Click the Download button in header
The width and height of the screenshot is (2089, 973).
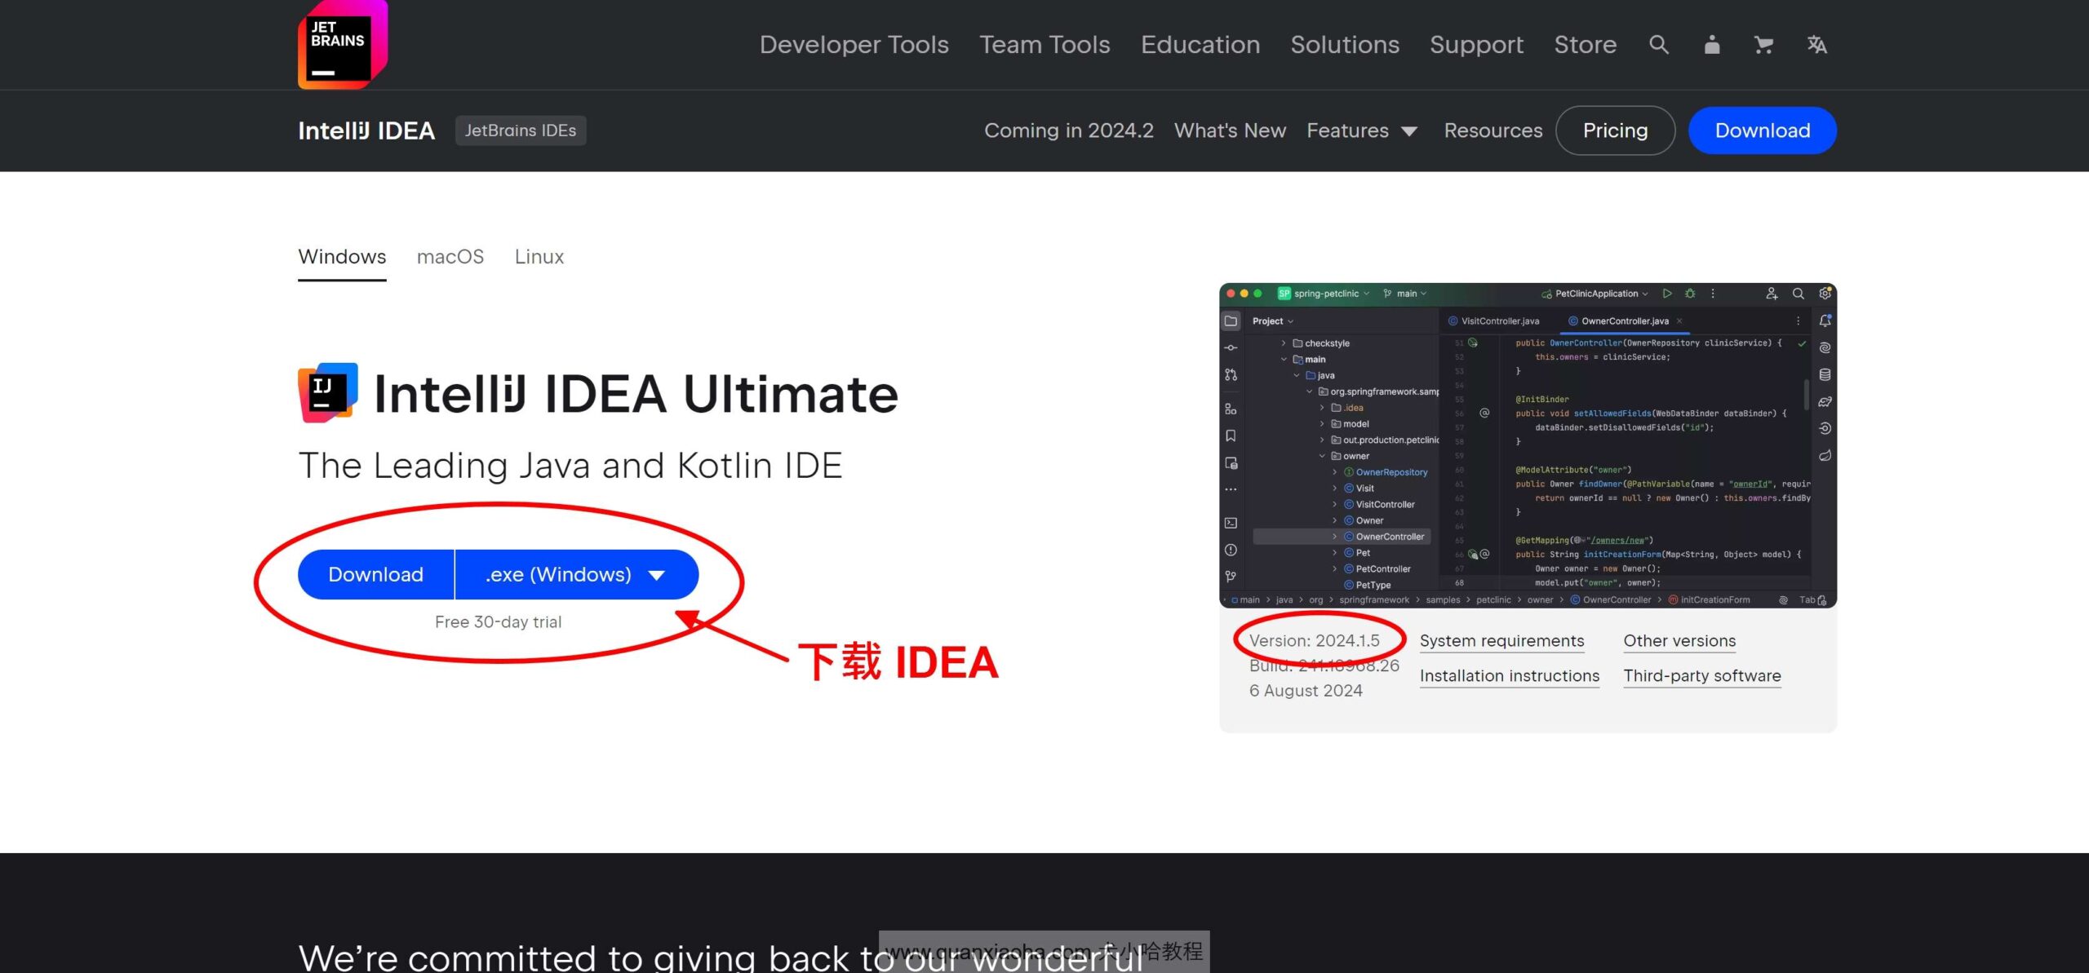pos(1763,130)
